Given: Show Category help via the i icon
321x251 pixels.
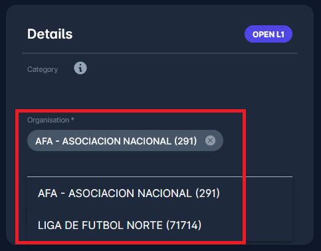Looking at the screenshot, I should (80, 68).
